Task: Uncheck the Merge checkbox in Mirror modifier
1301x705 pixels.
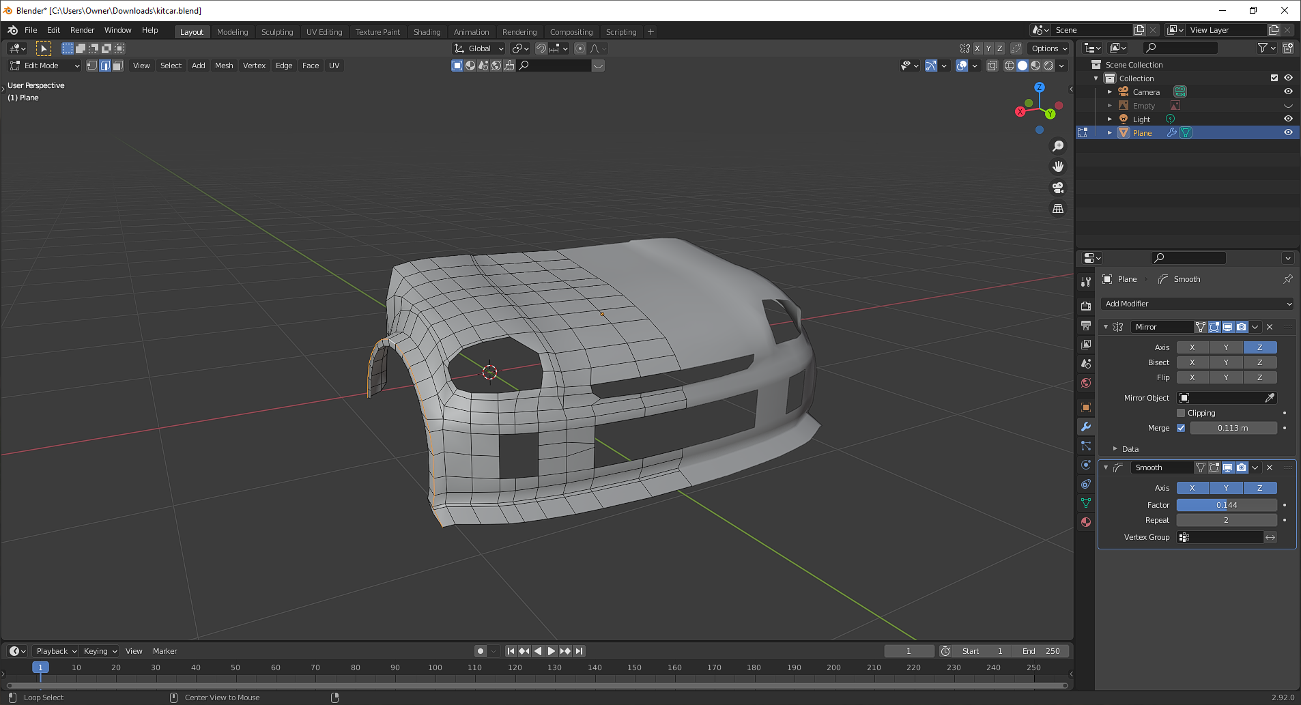Action: [1181, 428]
